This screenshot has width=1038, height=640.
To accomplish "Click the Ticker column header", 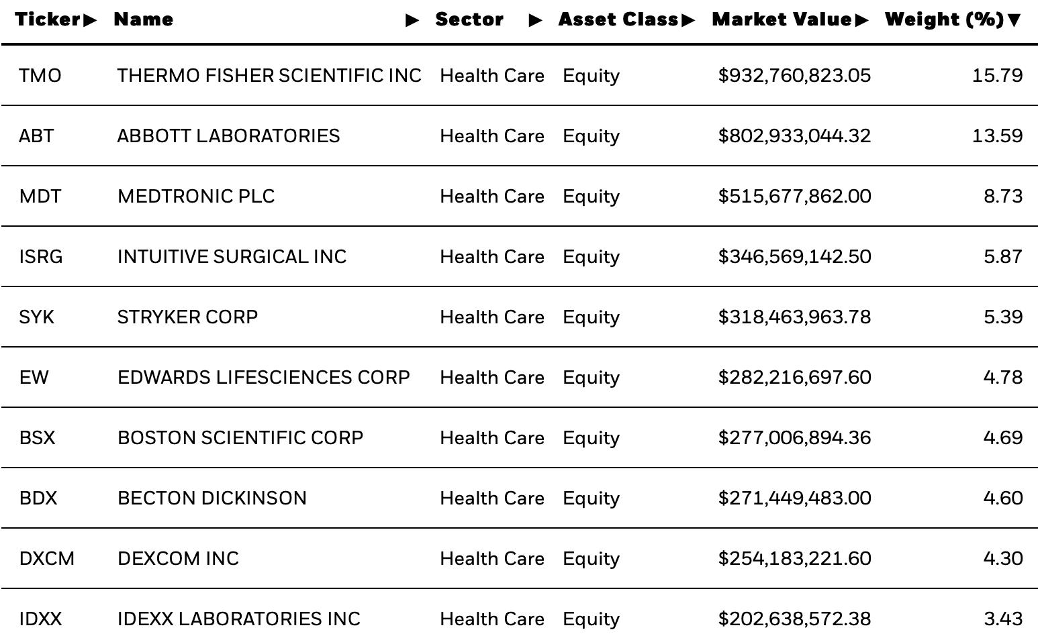I will 48,19.
